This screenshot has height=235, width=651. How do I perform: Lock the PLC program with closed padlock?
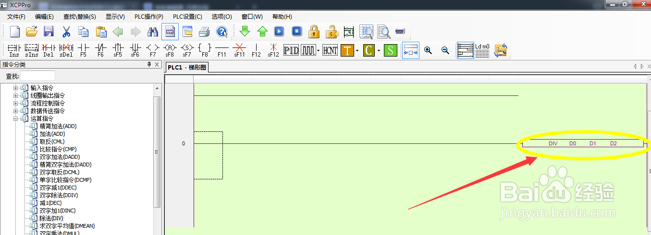(x=314, y=32)
